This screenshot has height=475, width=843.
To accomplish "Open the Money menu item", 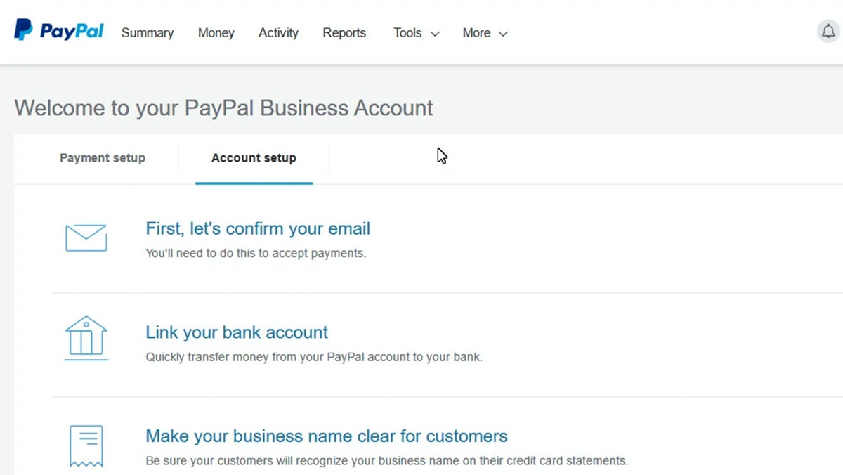I will [216, 33].
